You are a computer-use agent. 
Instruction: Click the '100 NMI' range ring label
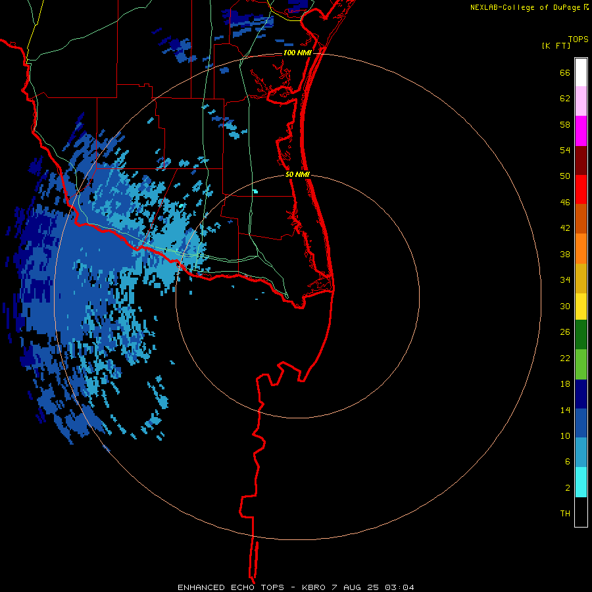pos(297,53)
